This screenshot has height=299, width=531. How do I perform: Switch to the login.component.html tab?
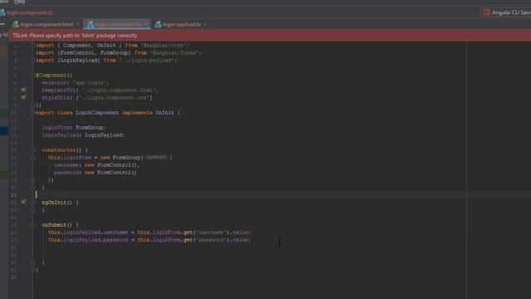(x=46, y=24)
